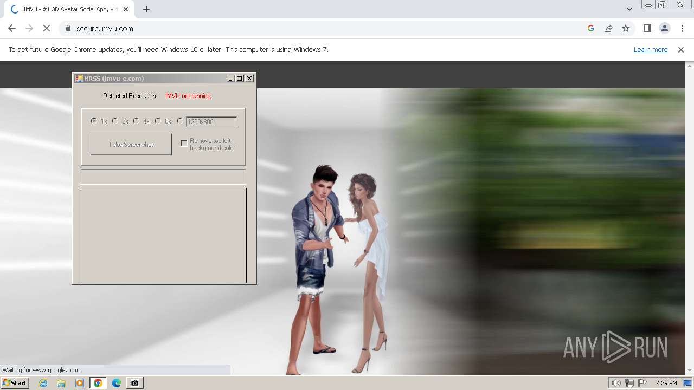Open the Learn more link

651,49
